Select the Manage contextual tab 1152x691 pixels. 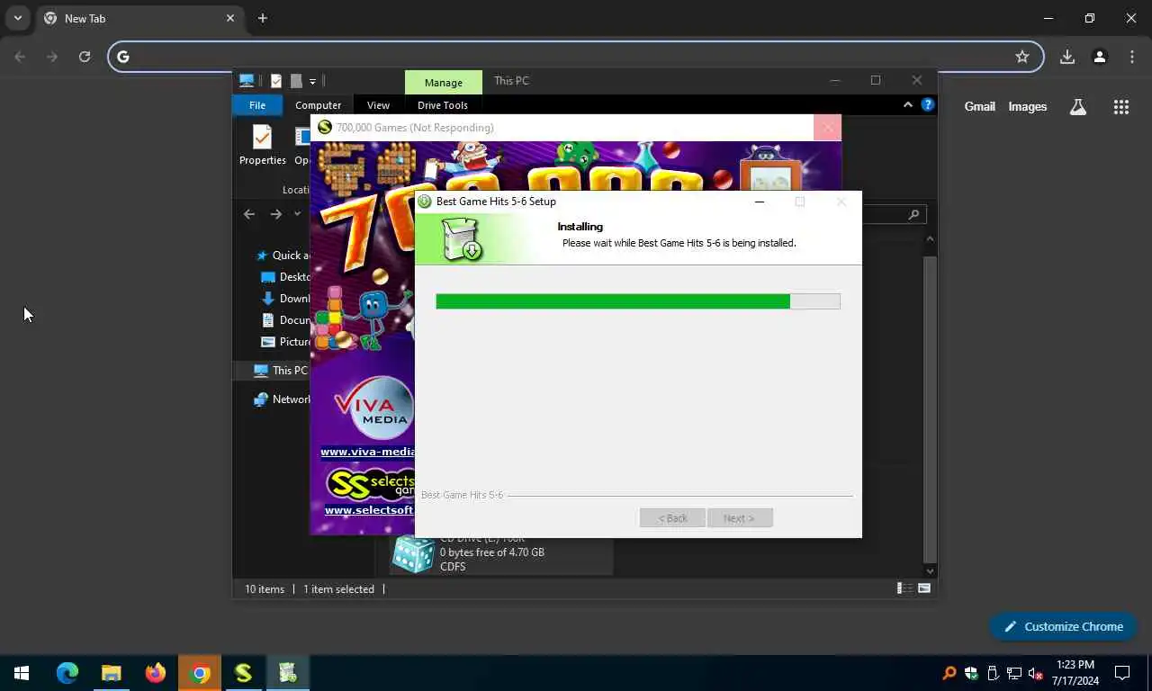444,82
